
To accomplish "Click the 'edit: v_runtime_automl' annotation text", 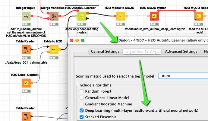I will pyautogui.click(x=26, y=29).
